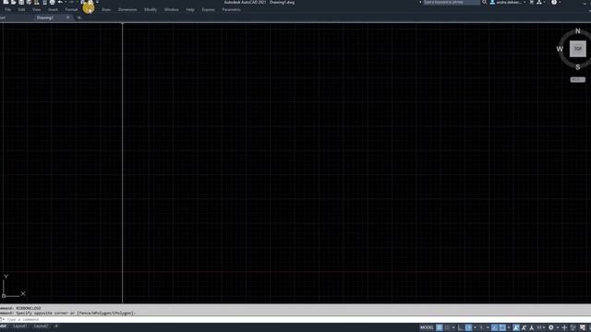Click the search magnifier icon
Image resolution: width=591 pixels, height=332 pixels.
[x=484, y=2]
